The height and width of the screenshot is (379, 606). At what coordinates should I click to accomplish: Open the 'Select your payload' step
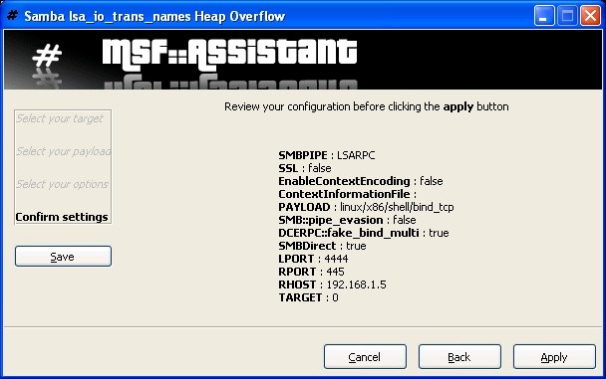64,151
